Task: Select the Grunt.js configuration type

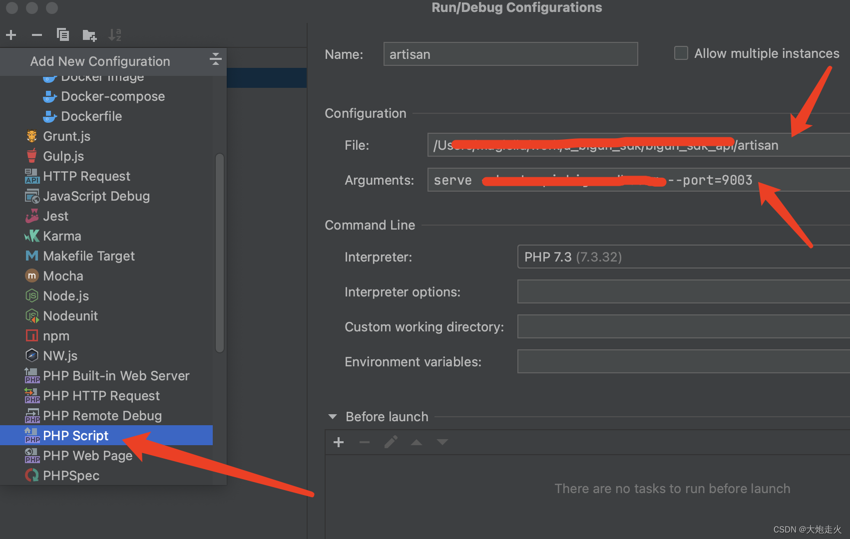Action: pyautogui.click(x=66, y=136)
